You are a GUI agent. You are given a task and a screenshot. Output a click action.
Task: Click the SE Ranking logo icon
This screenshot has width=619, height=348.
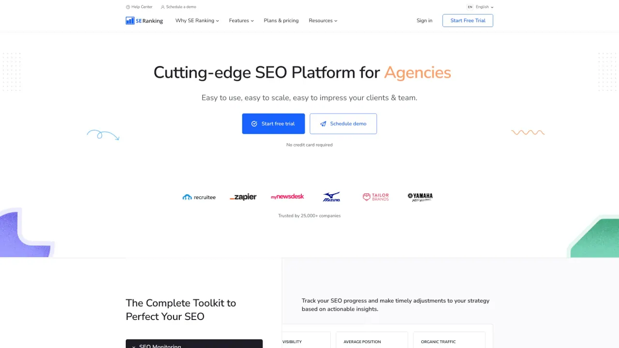pyautogui.click(x=130, y=21)
